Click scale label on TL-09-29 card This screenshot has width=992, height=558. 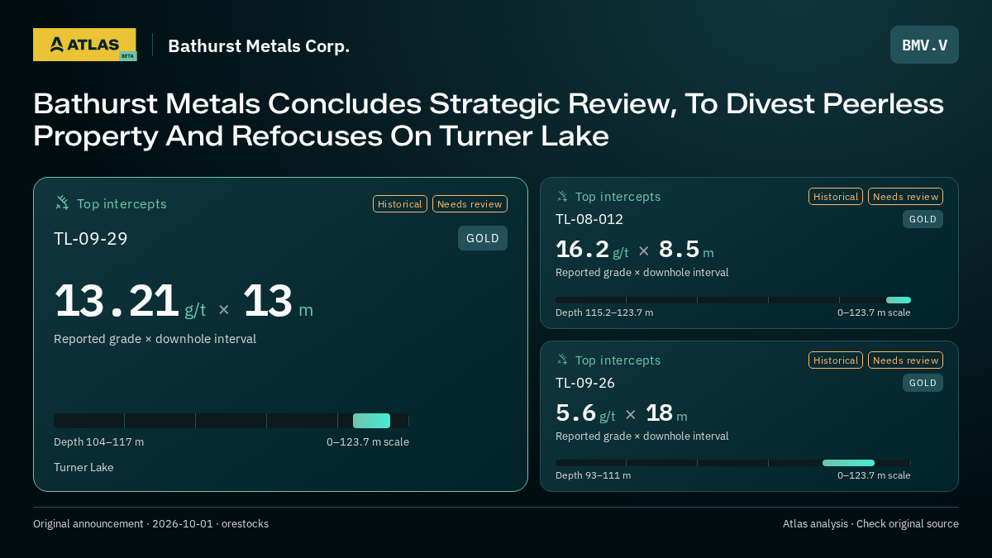[x=368, y=442]
